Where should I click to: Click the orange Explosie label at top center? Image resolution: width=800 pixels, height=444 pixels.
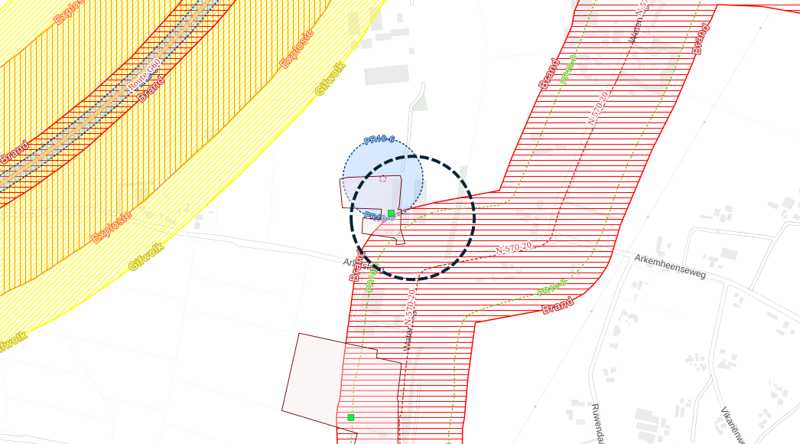tap(296, 49)
